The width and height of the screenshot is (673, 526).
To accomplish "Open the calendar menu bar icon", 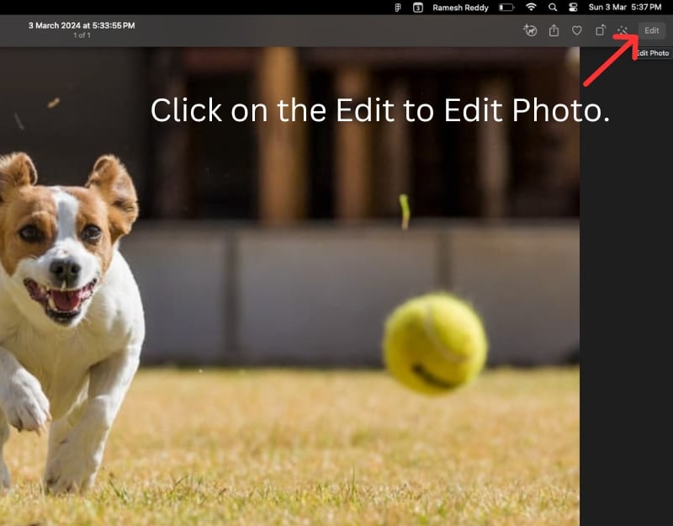I will (417, 8).
